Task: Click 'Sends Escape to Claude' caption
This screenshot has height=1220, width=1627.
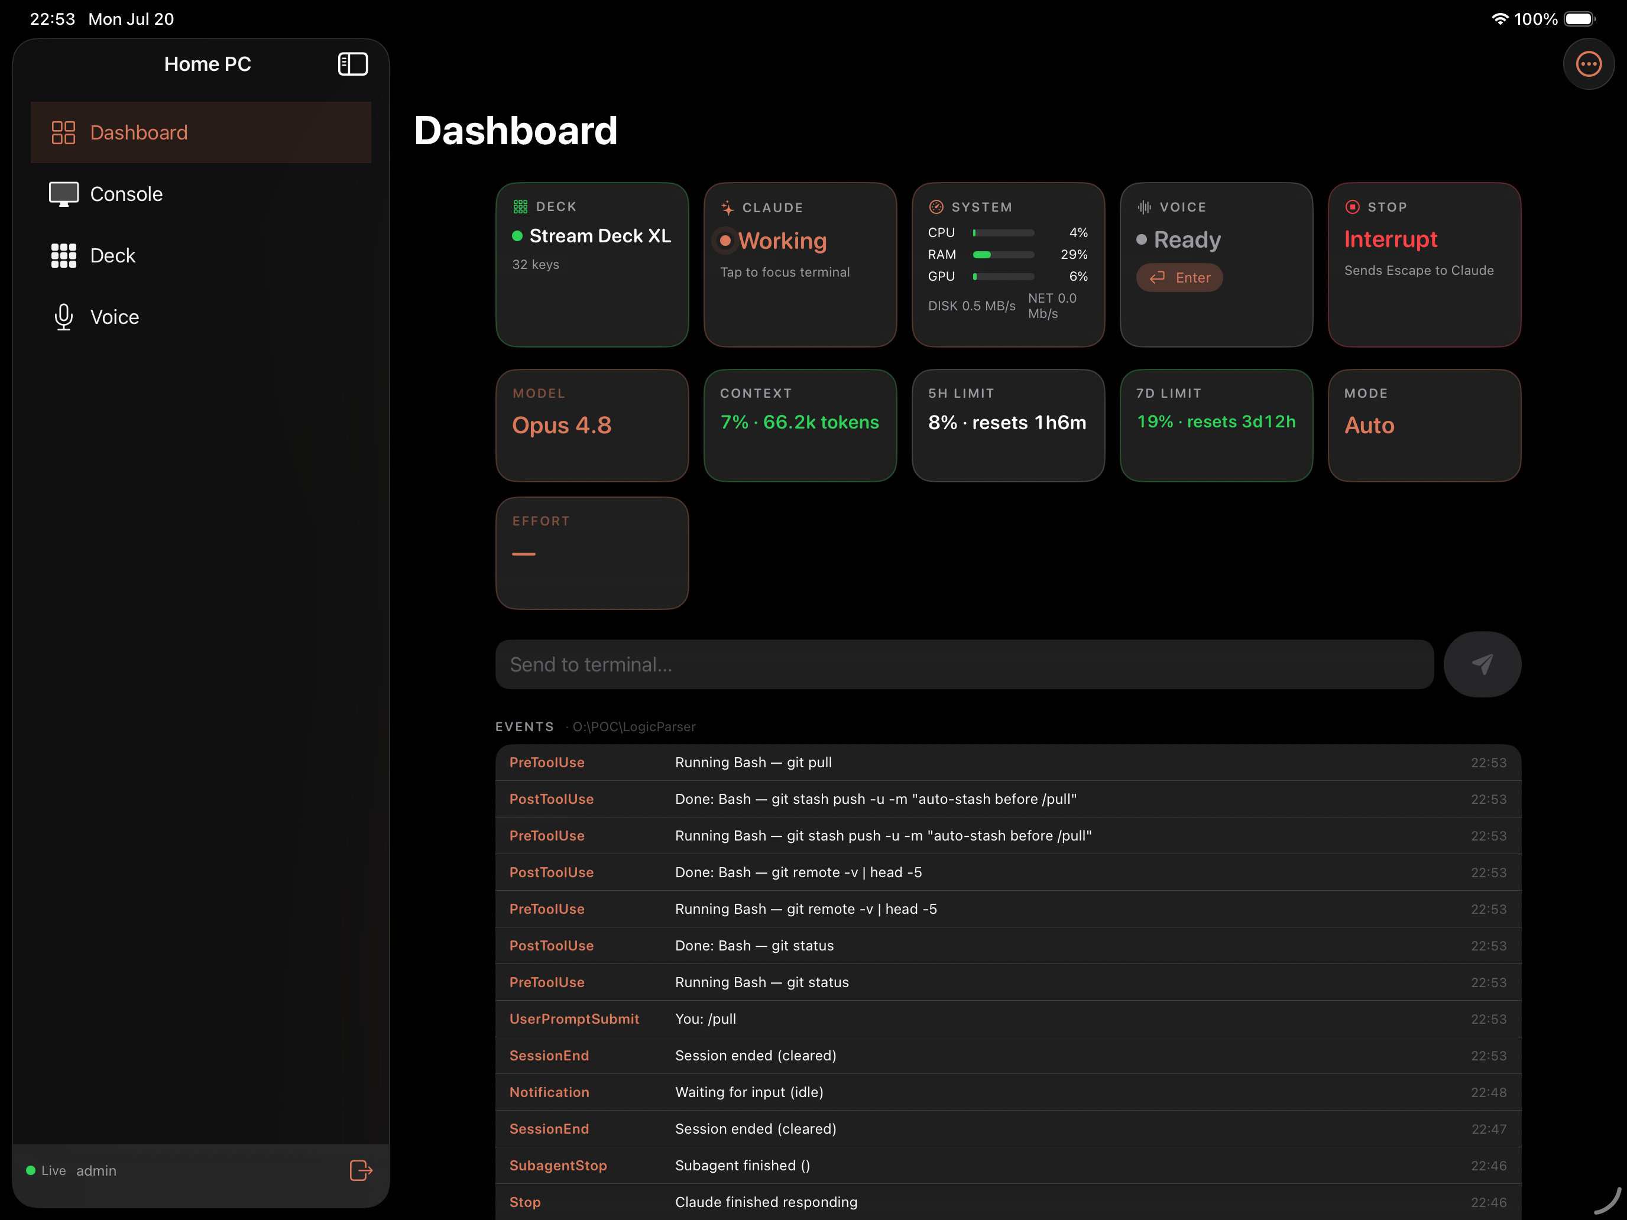Action: (x=1419, y=271)
